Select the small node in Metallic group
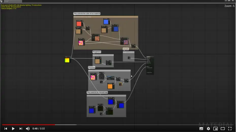This screenshot has height=132, width=236. [129, 58]
